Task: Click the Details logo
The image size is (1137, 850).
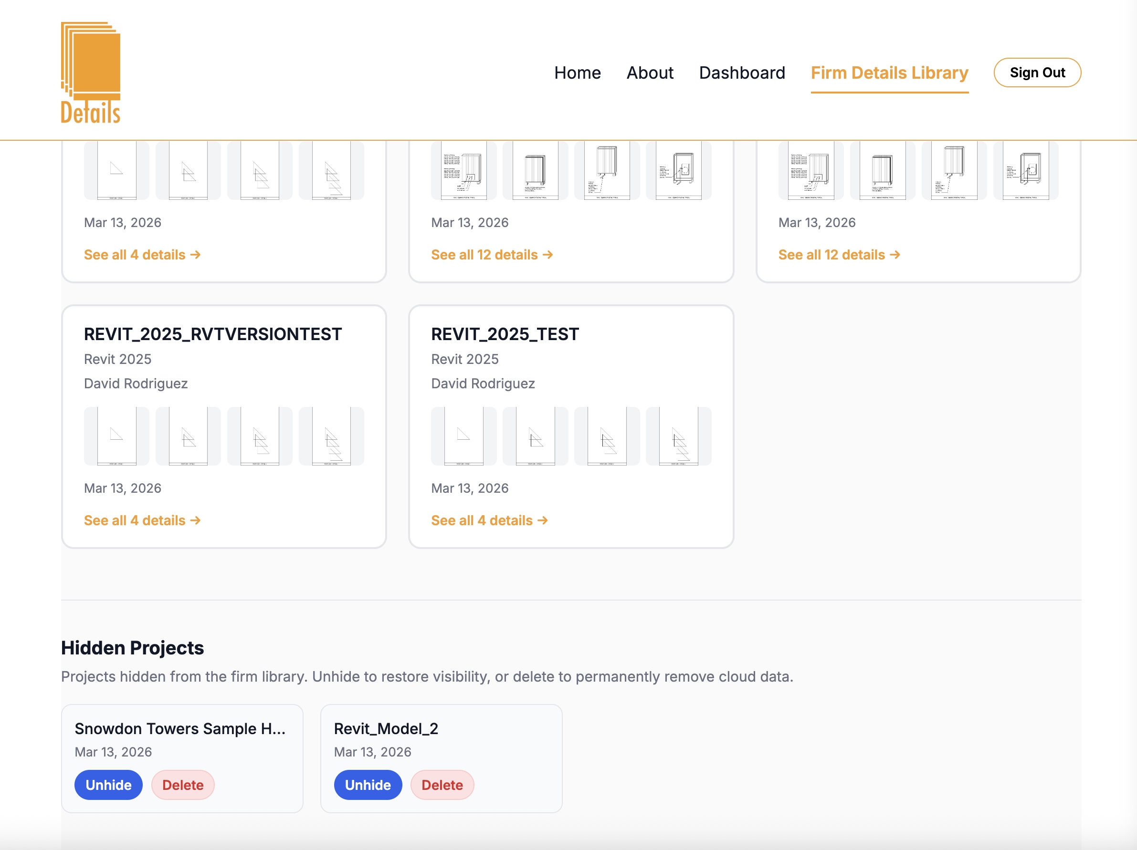Action: (91, 72)
